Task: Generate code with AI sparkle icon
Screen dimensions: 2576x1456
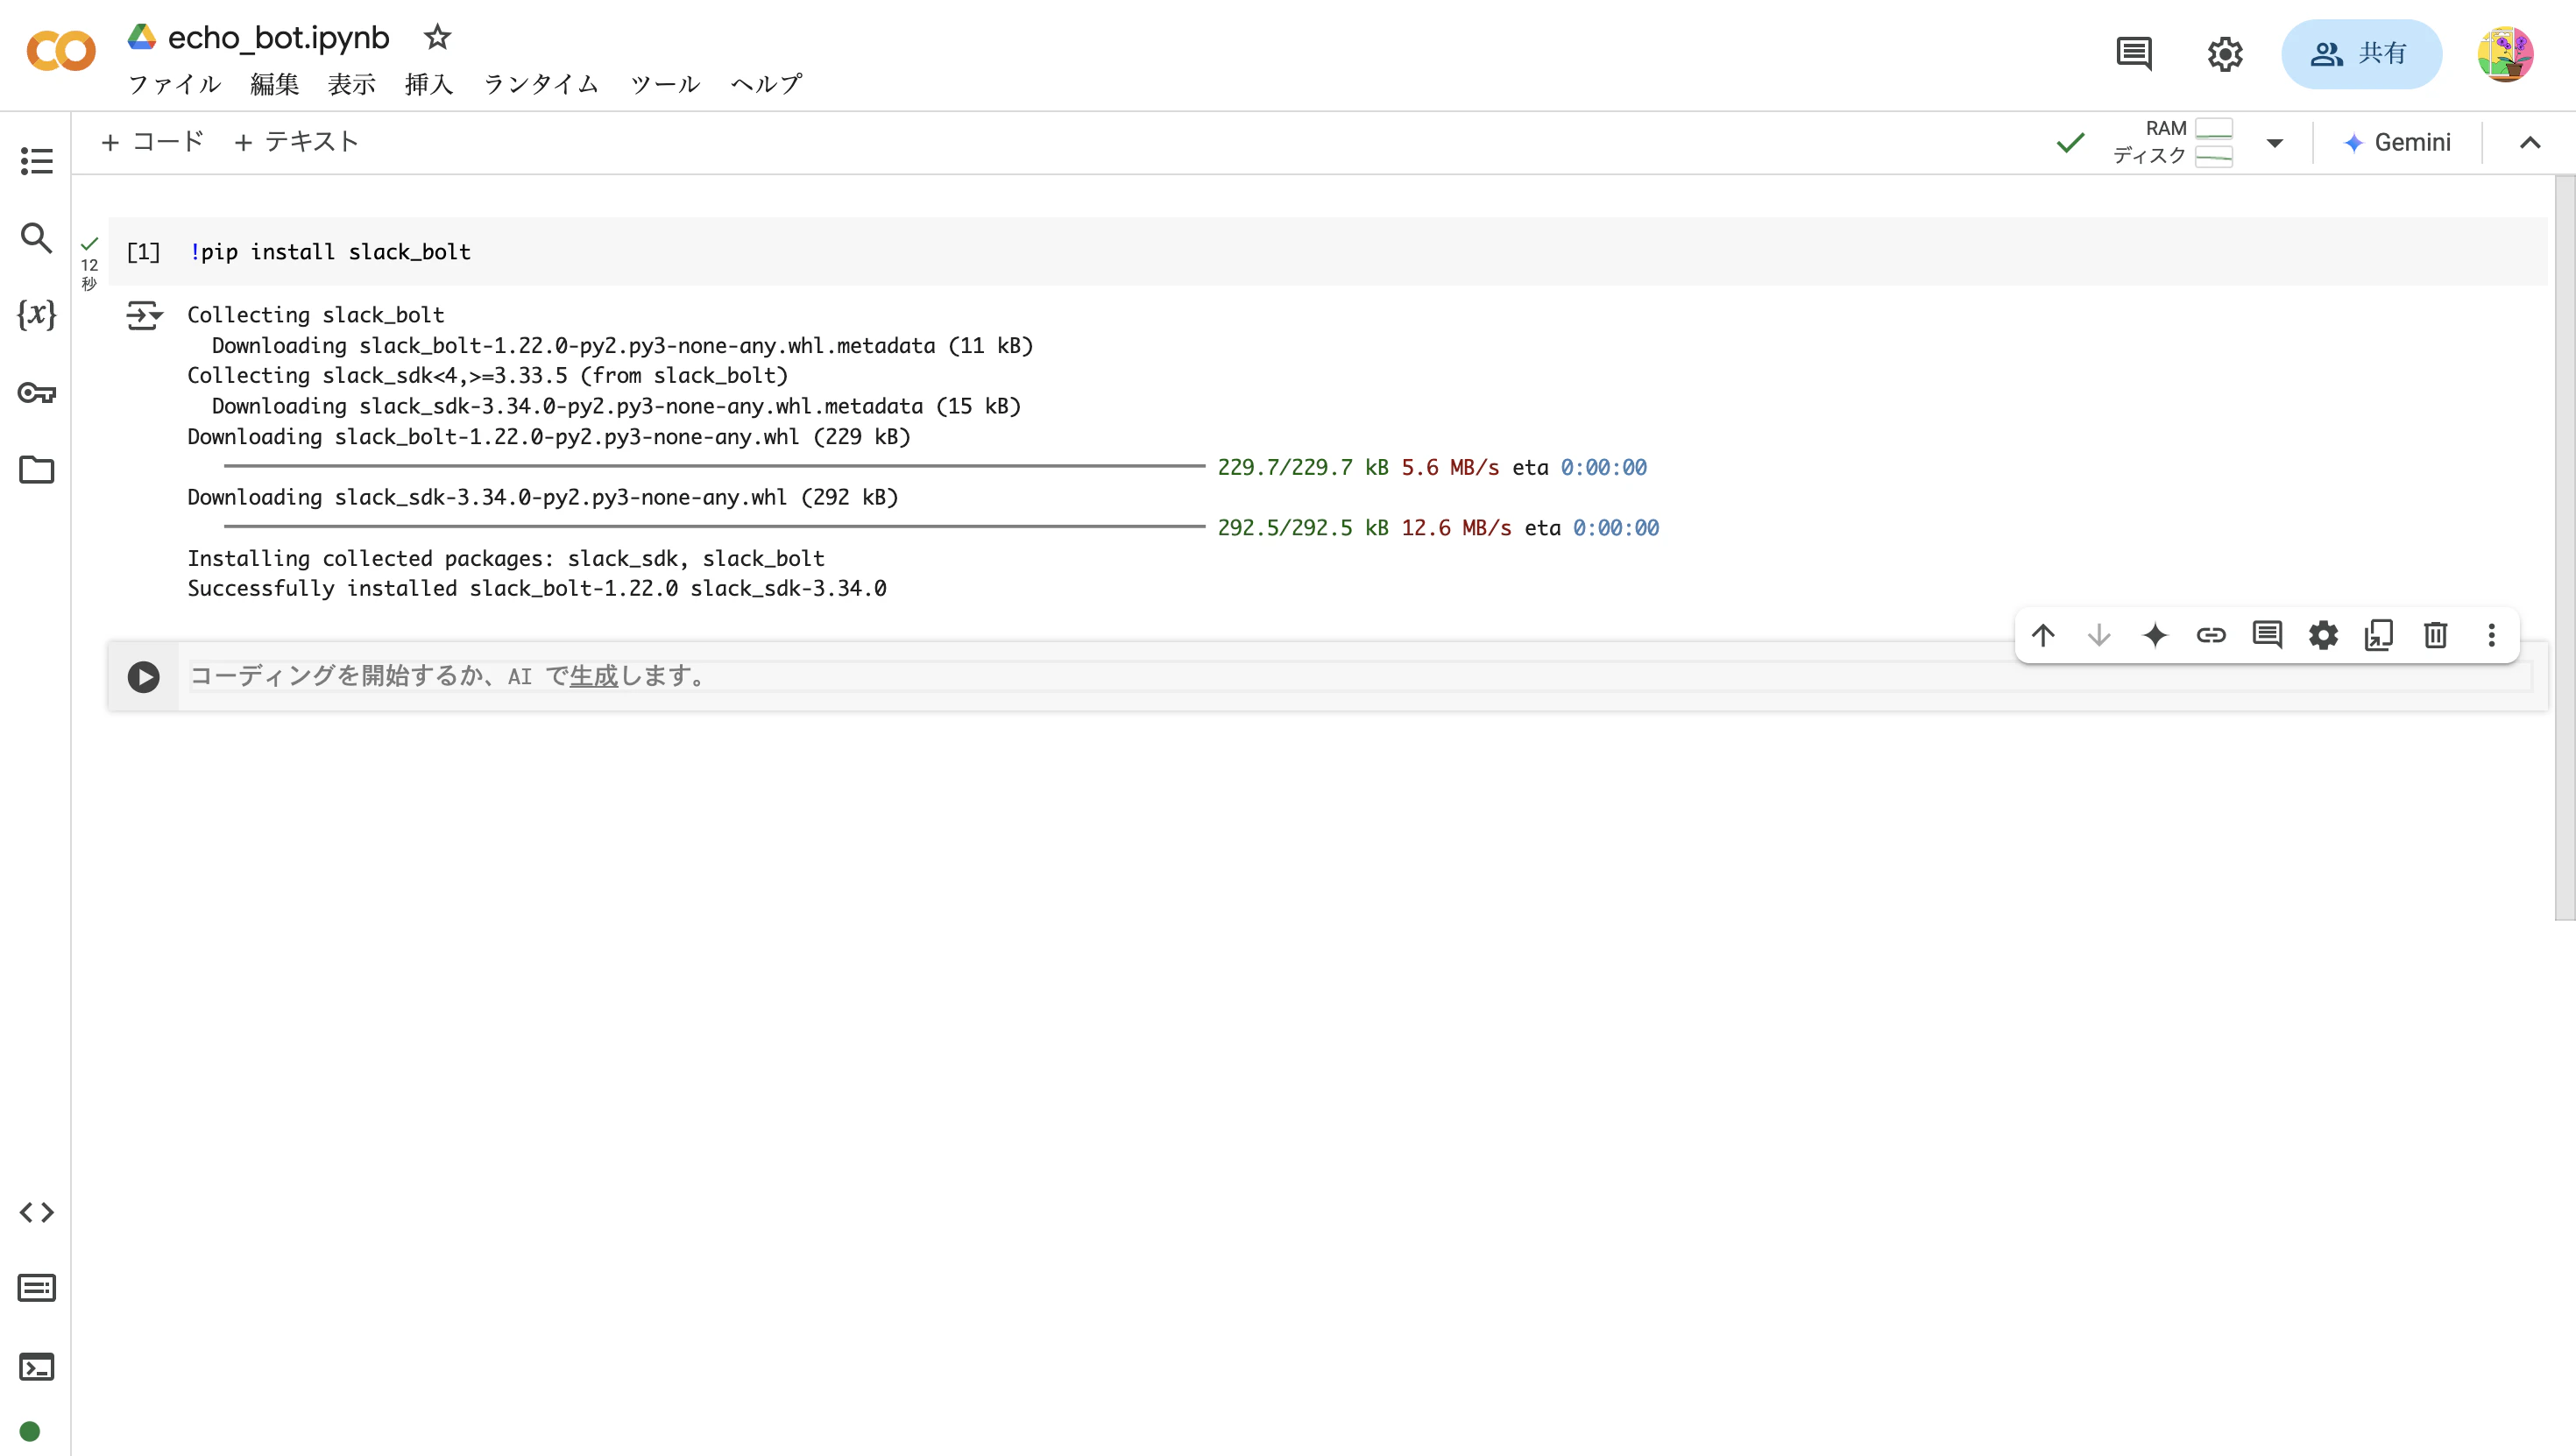Action: [2155, 635]
